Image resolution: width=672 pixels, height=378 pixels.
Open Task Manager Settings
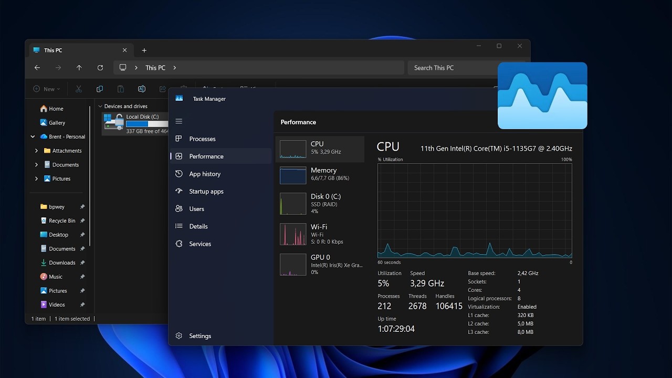click(220, 336)
